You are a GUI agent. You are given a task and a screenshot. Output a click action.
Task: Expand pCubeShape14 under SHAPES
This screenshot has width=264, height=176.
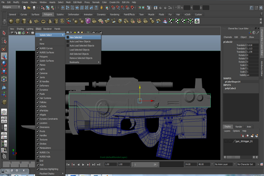232,82
